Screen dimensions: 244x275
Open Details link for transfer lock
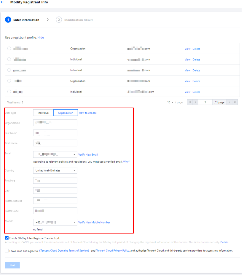(x=224, y=242)
